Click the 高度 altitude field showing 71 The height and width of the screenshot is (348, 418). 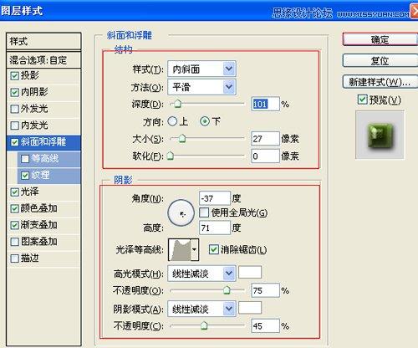point(215,228)
